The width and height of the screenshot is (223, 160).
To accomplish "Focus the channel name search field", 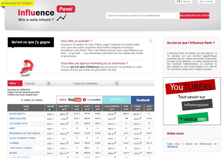I will point(143,16).
